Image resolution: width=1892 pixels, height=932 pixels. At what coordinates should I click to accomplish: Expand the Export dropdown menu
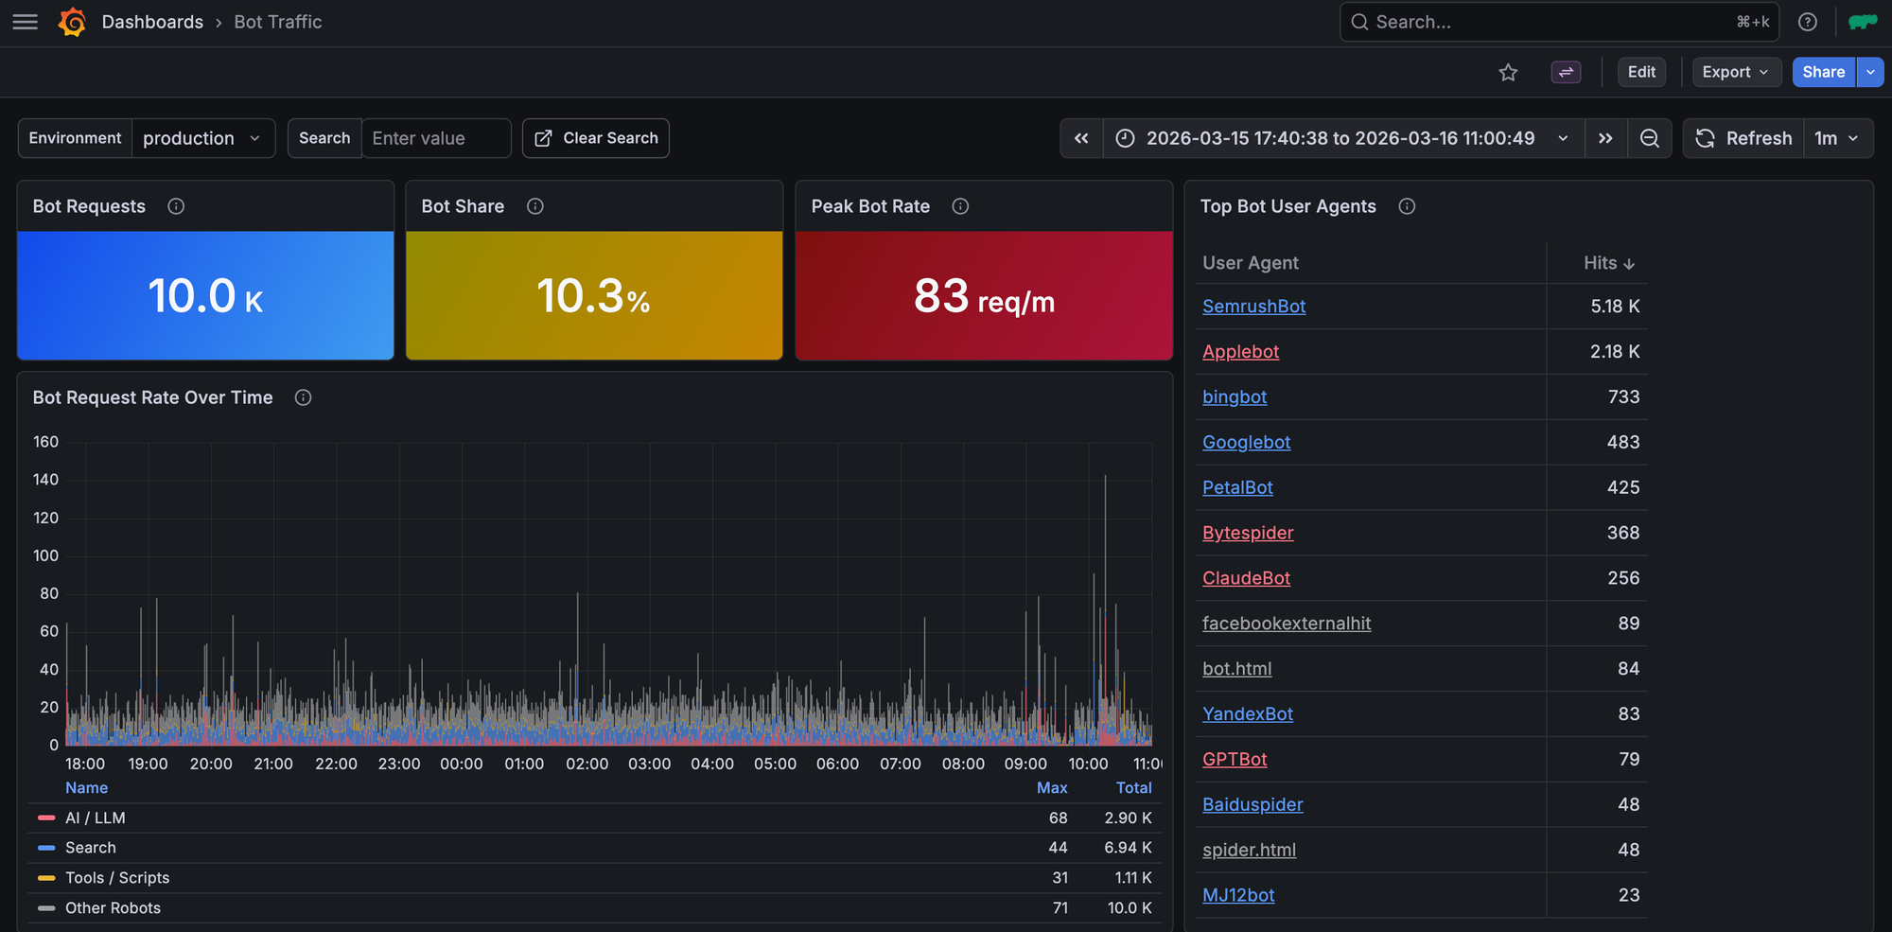pyautogui.click(x=1735, y=72)
